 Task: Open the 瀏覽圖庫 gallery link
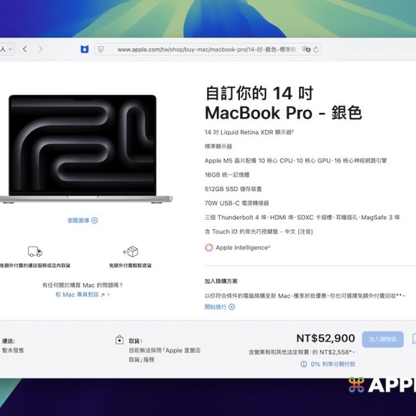[x=82, y=220]
